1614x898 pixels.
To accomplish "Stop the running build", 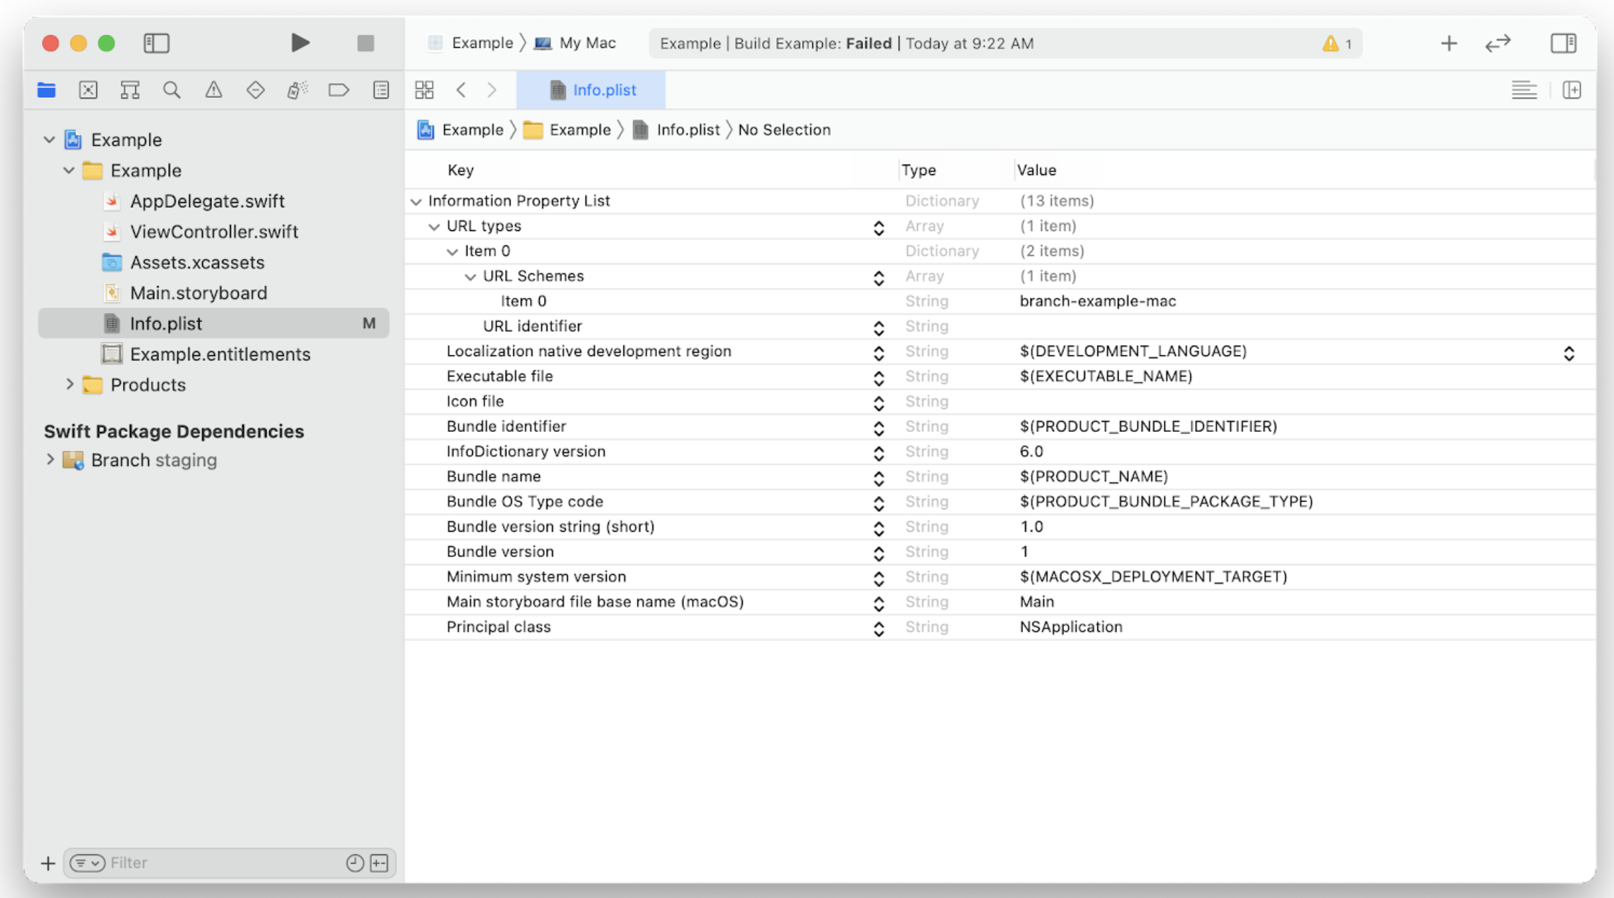I will point(366,43).
